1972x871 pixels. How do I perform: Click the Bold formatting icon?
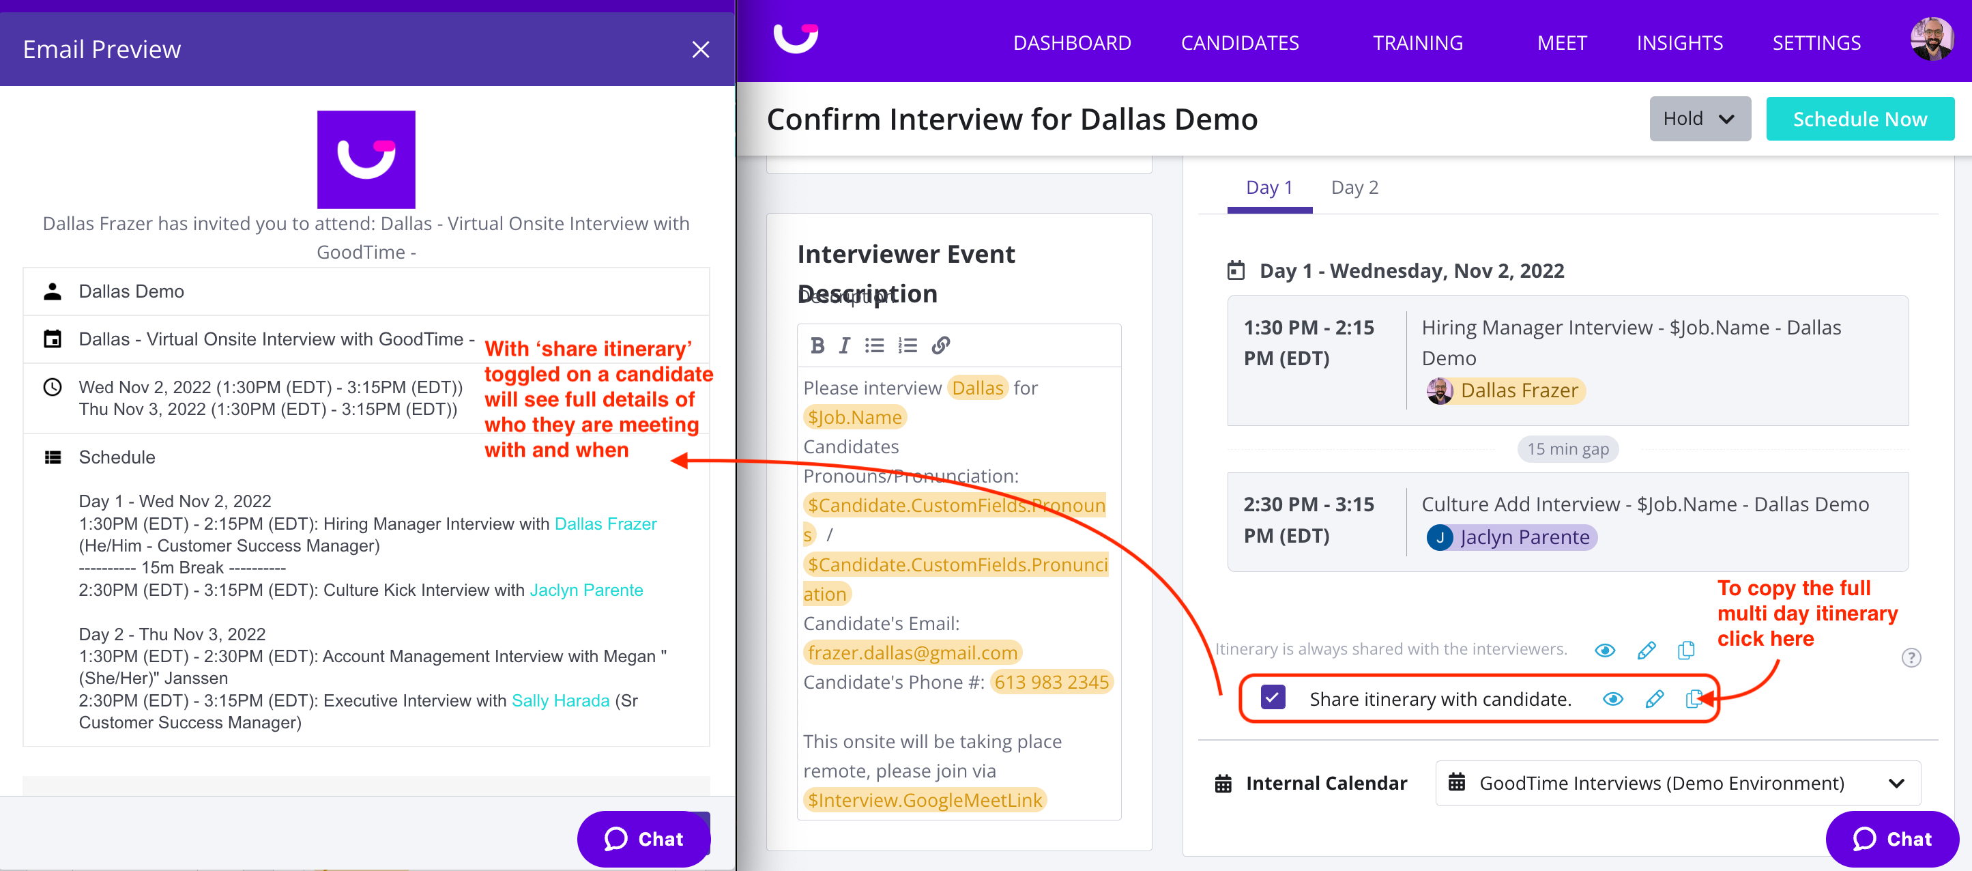(x=817, y=345)
